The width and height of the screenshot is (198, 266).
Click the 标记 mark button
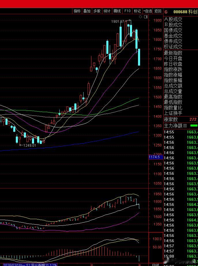tap(137, 11)
